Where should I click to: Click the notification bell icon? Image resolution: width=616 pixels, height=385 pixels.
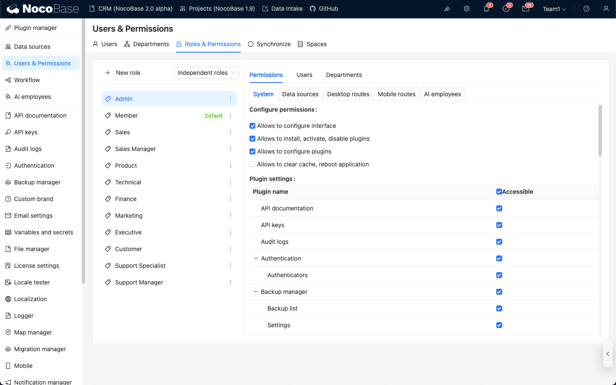[x=486, y=9]
